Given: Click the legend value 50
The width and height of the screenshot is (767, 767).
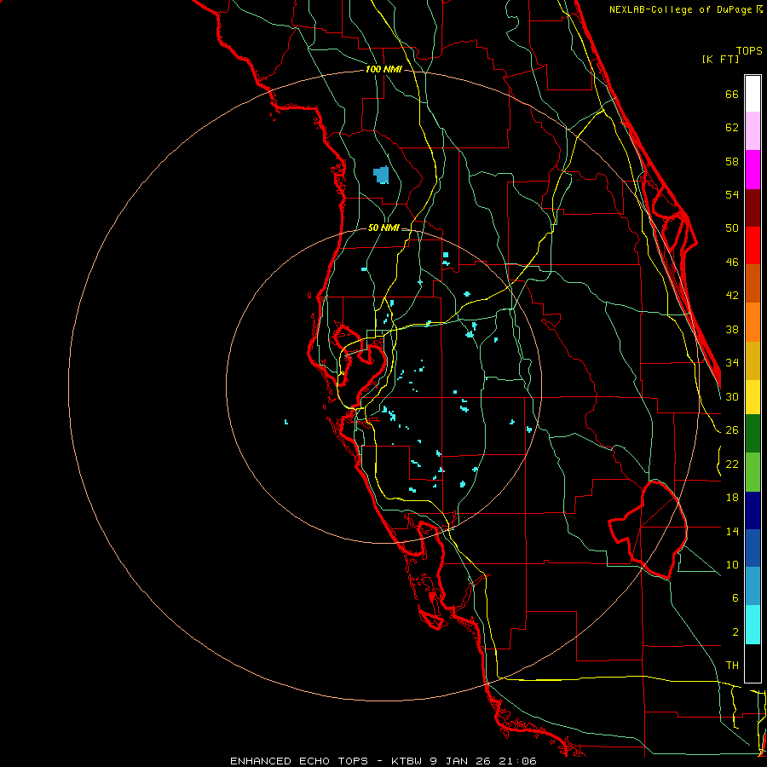Looking at the screenshot, I should click(x=732, y=228).
